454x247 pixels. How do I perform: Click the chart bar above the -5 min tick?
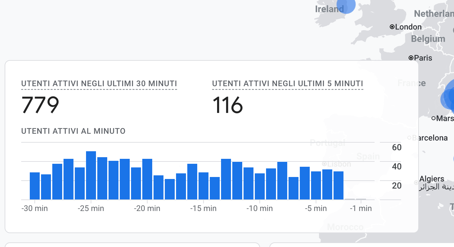316,185
